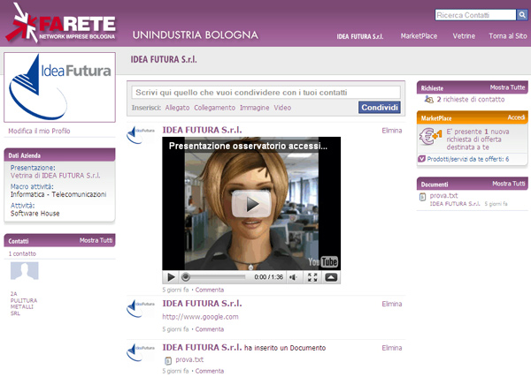Image resolution: width=531 pixels, height=377 pixels.
Task: Click the YouTube logo on the video
Action: pos(323,261)
